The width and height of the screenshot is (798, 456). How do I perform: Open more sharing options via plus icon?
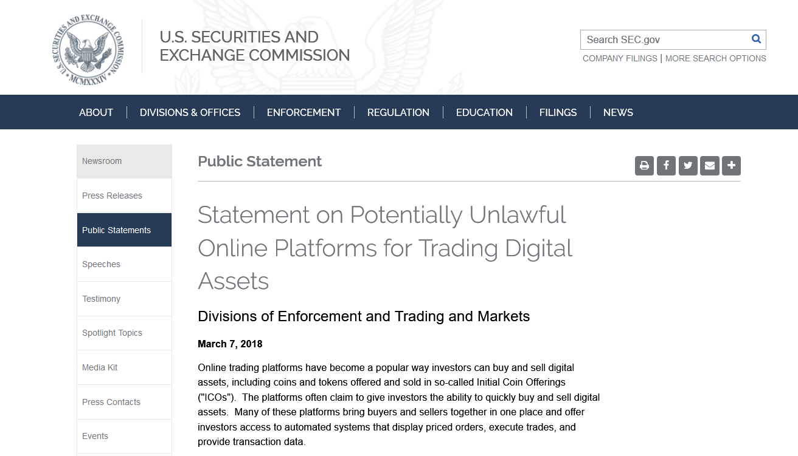pos(731,165)
